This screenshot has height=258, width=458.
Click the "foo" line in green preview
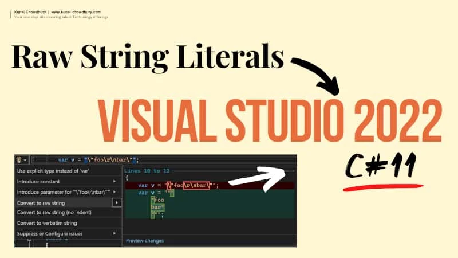point(157,200)
